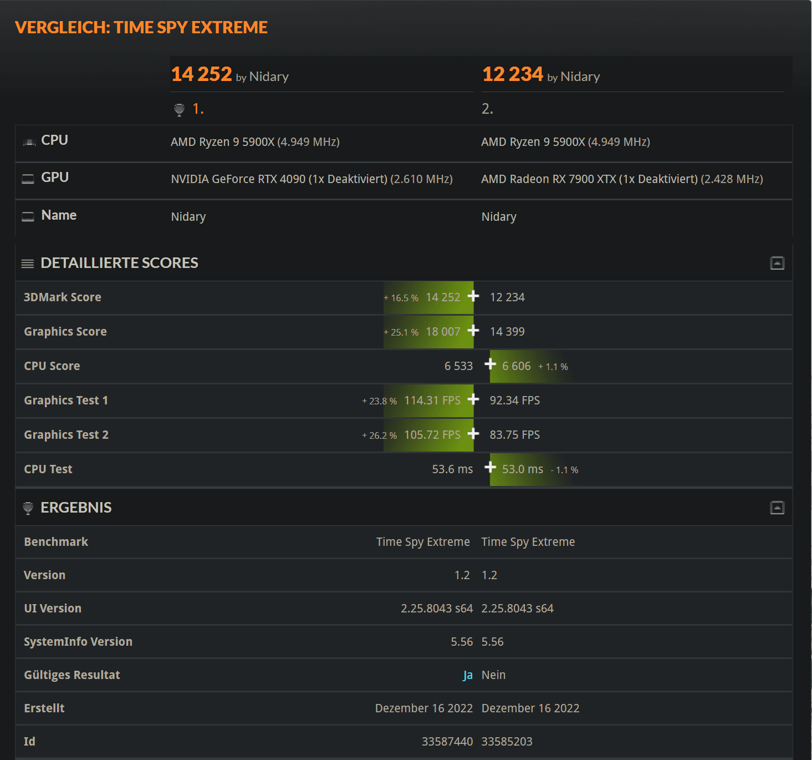
Task: Click the list icon beside Detaillierte Scores
Action: 28,264
